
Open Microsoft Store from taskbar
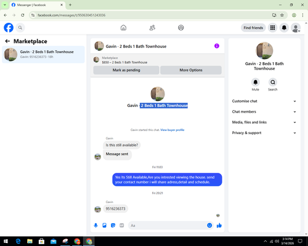pos(41,241)
